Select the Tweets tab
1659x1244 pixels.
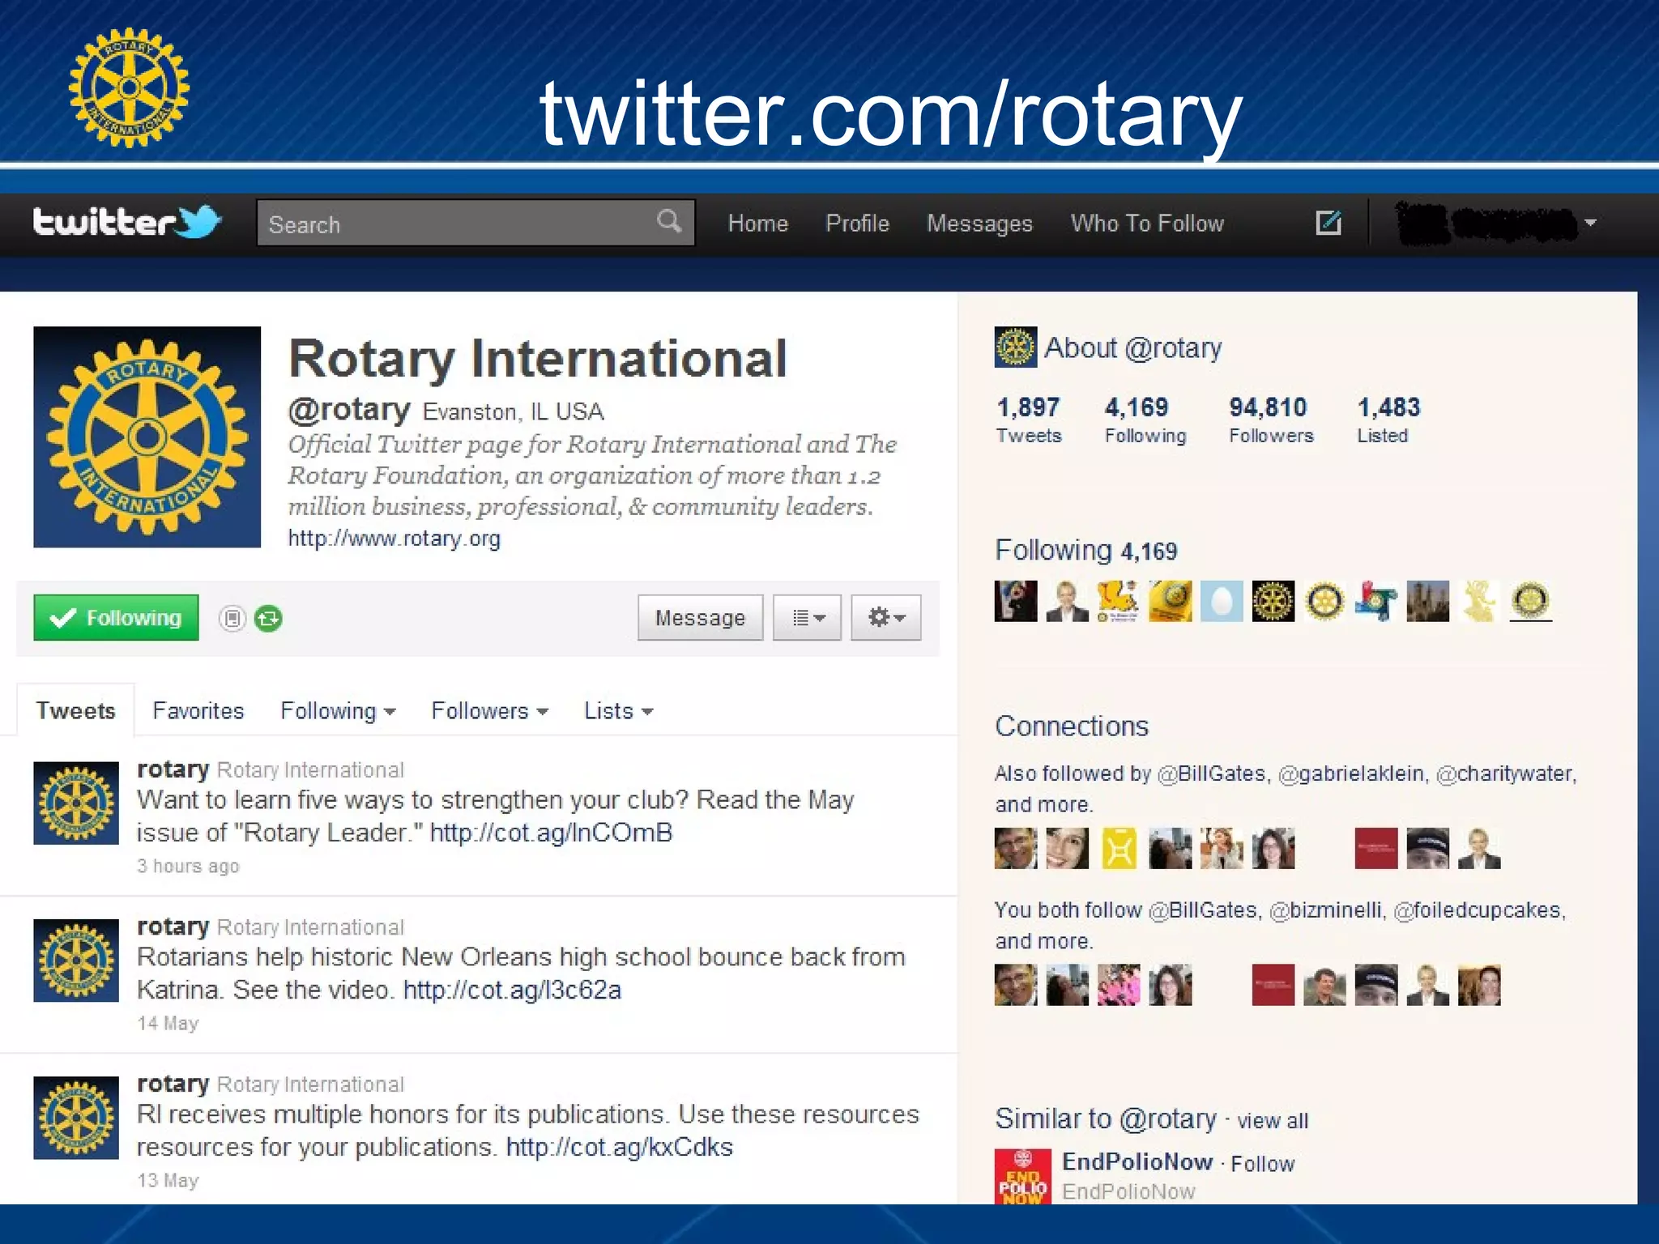pyautogui.click(x=76, y=711)
